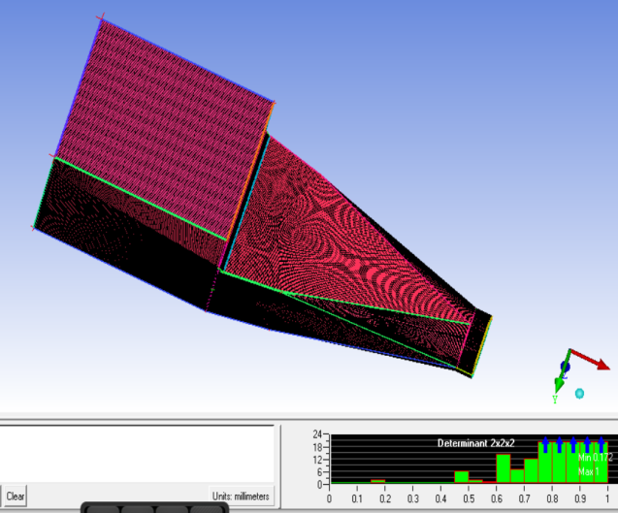Click the Determinant 2x2x2 histogram title

click(x=475, y=443)
